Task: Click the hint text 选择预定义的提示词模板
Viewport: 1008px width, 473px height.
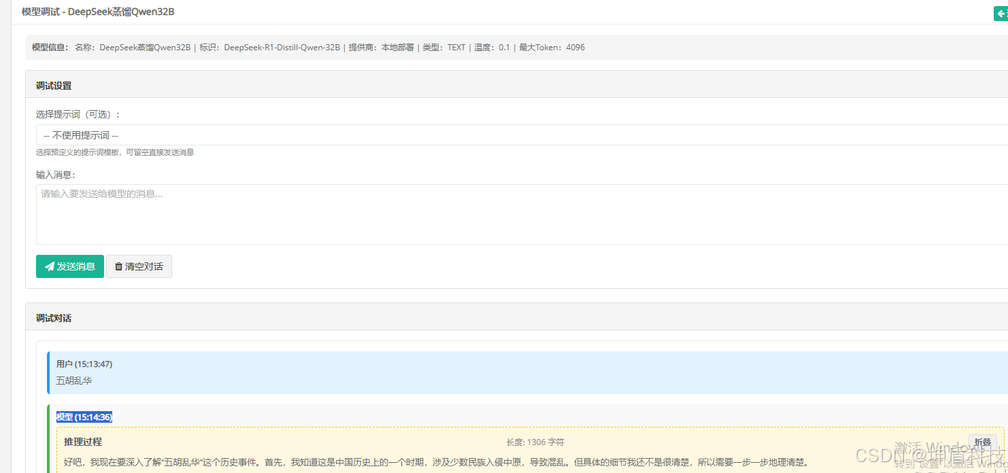Action: (115, 152)
